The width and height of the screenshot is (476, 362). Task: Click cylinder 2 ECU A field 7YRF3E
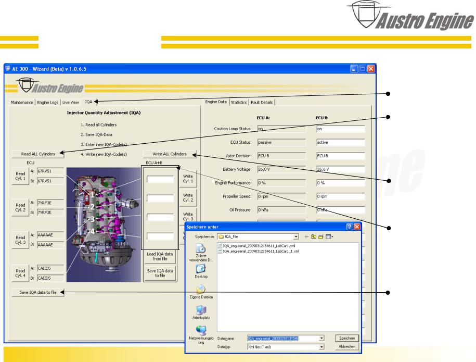pyautogui.click(x=50, y=203)
